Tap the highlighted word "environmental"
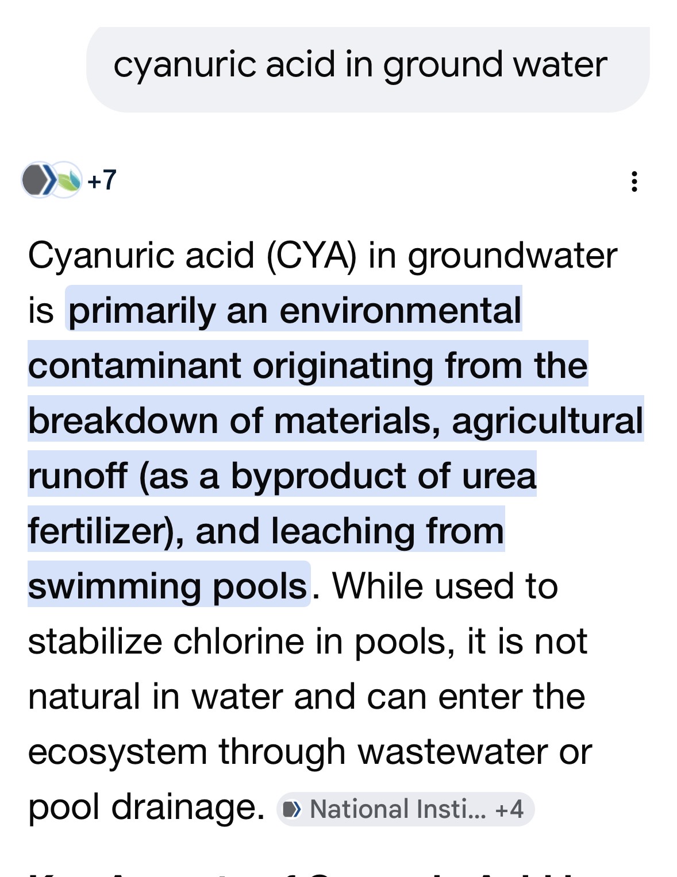This screenshot has height=877, width=677. [401, 311]
